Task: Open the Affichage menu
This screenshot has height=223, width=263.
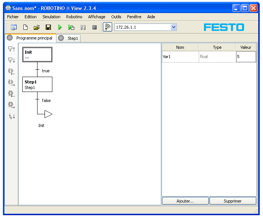Action: [97, 17]
